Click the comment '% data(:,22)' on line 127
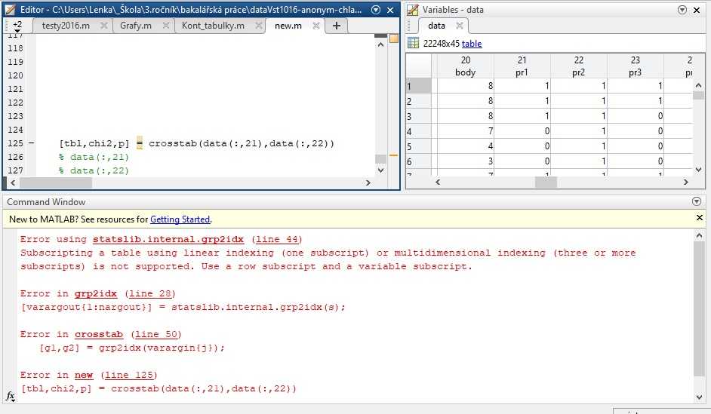 (94, 170)
